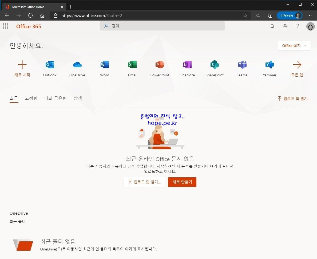The height and width of the screenshot is (259, 317).
Task: Close the Microsoft Office Home tab
Action: pyautogui.click(x=62, y=7)
